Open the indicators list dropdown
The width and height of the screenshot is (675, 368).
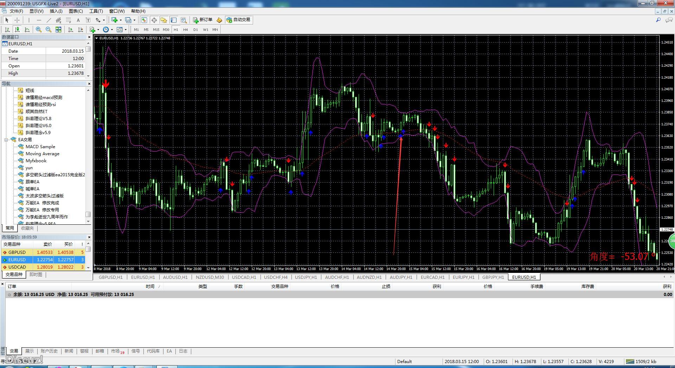pyautogui.click(x=98, y=29)
